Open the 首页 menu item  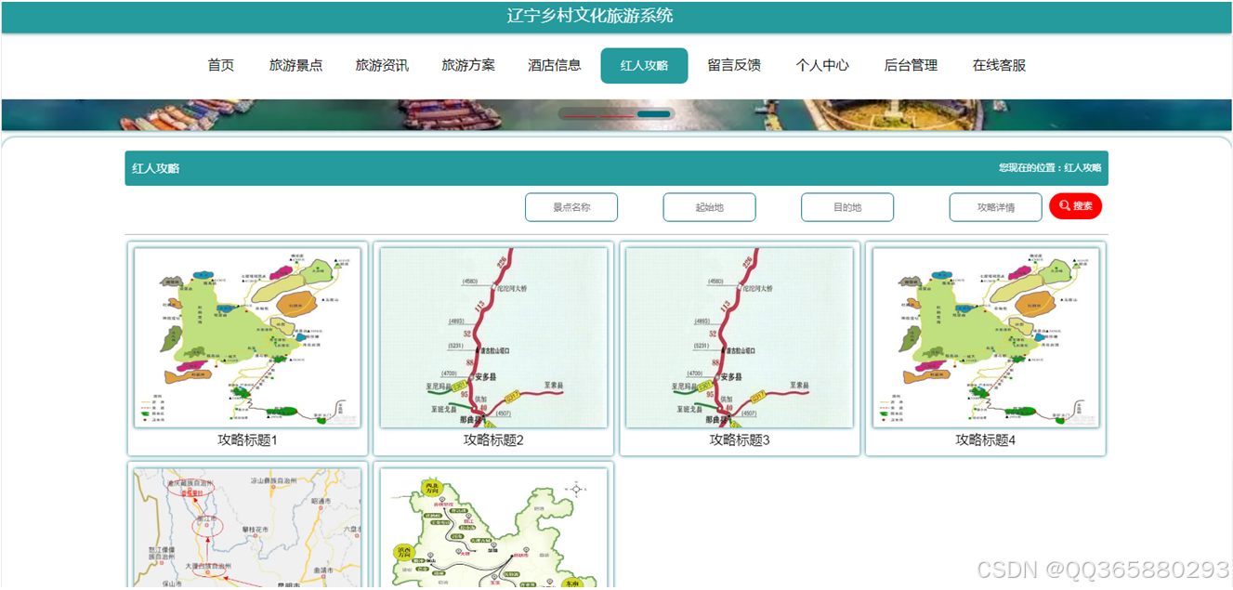(220, 65)
